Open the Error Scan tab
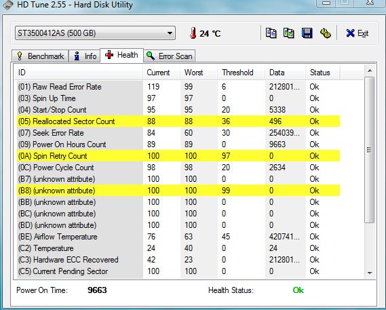The height and width of the screenshot is (310, 386). (x=170, y=56)
